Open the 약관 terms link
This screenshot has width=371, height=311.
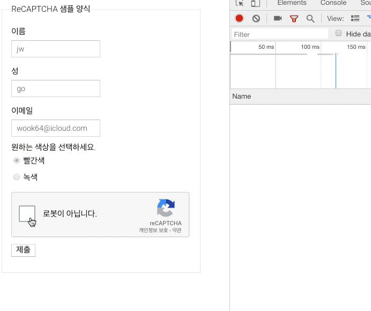pyautogui.click(x=177, y=230)
